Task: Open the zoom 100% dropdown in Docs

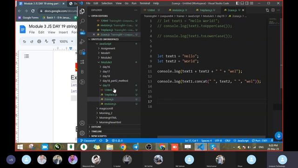Action: point(66,42)
